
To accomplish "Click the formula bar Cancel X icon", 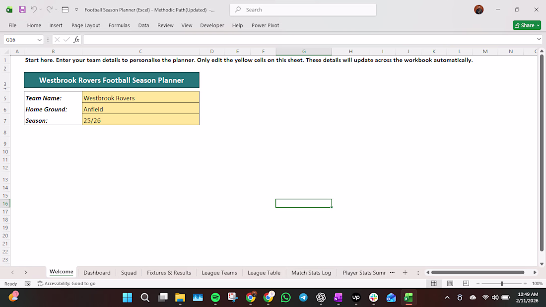I will tap(57, 40).
